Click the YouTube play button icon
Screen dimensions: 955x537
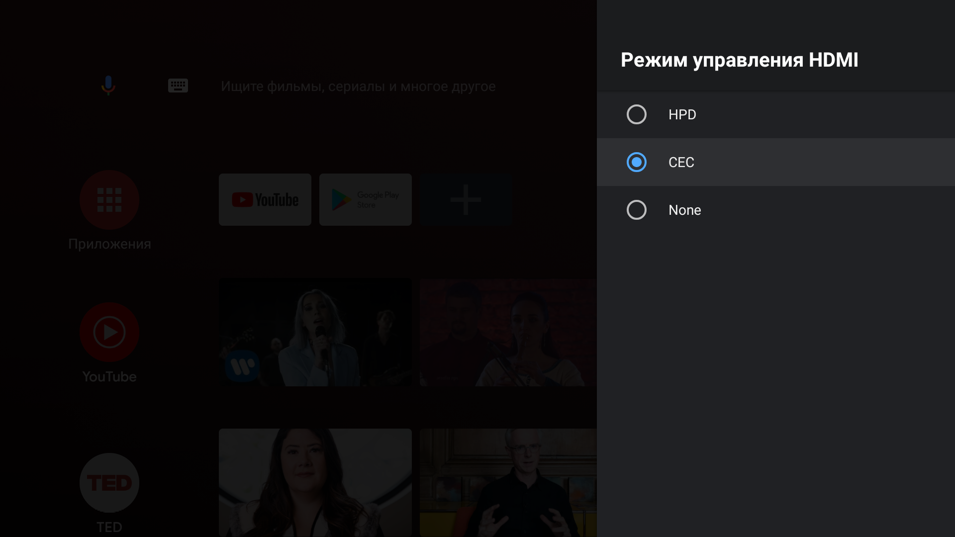(x=109, y=332)
